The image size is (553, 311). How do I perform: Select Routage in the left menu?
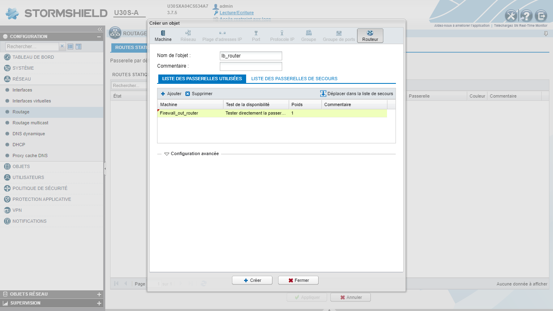[52, 112]
